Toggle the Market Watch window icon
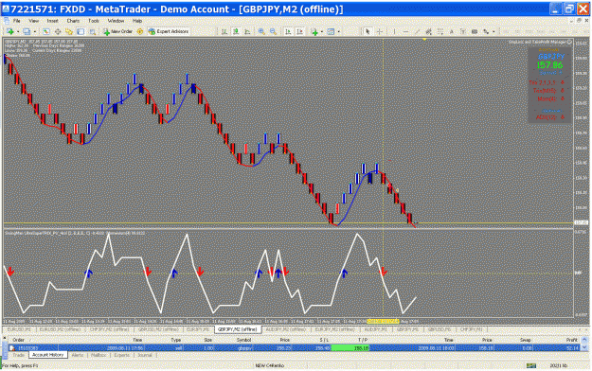Viewport: 592px width, 371px height. (45, 31)
